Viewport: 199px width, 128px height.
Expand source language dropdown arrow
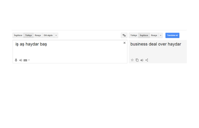[x=56, y=36]
